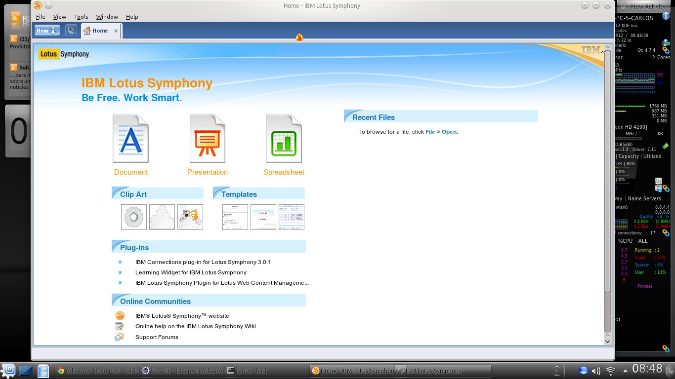Select the middle presentation template thumbnail
The image size is (675, 379).
click(x=263, y=217)
